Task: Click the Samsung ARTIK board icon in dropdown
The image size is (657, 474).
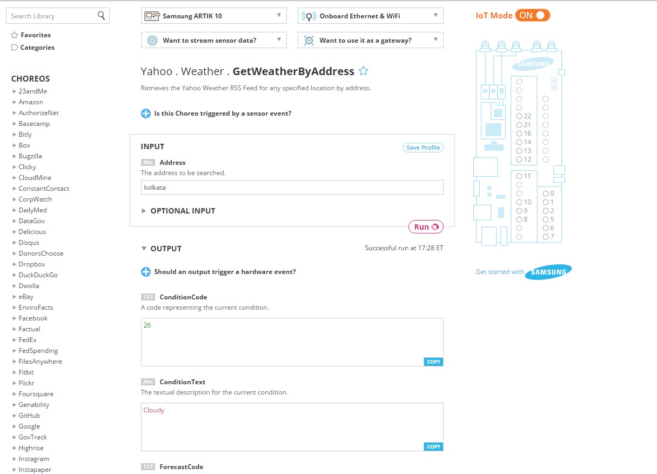Action: pos(152,16)
